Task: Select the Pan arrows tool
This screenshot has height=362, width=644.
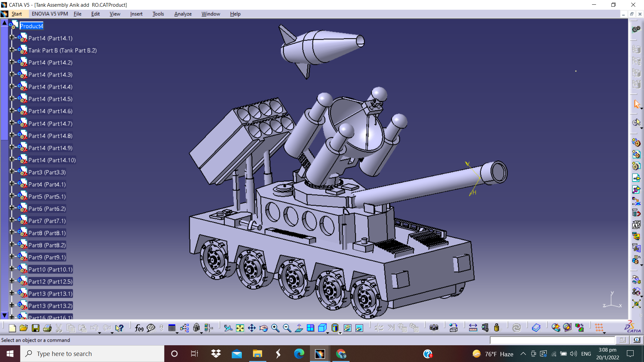Action: (252, 328)
